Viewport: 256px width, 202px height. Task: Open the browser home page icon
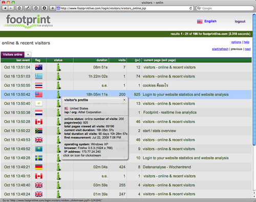coord(19,8)
